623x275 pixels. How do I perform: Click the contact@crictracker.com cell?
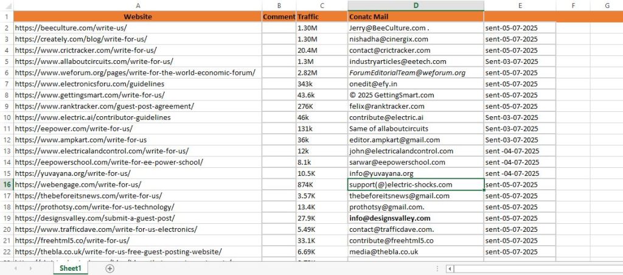416,50
